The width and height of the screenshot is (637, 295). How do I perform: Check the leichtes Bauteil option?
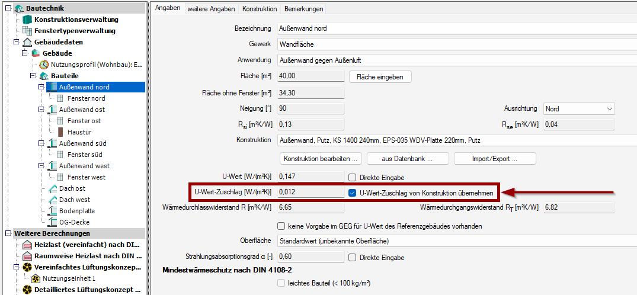(x=281, y=283)
